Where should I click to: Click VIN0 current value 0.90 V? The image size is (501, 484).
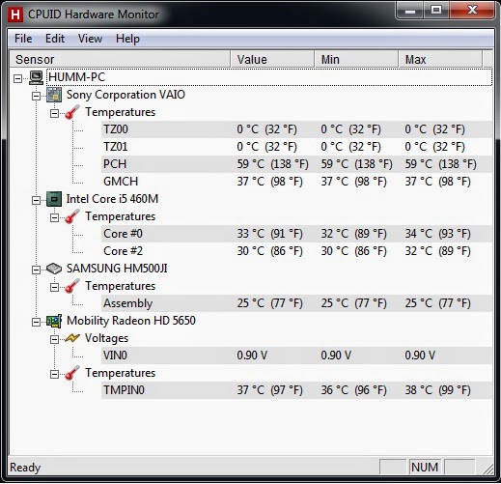pyautogui.click(x=252, y=356)
